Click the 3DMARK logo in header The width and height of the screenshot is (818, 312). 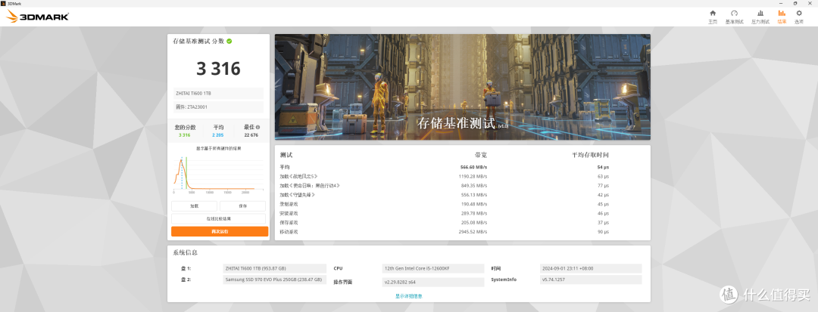pos(37,17)
